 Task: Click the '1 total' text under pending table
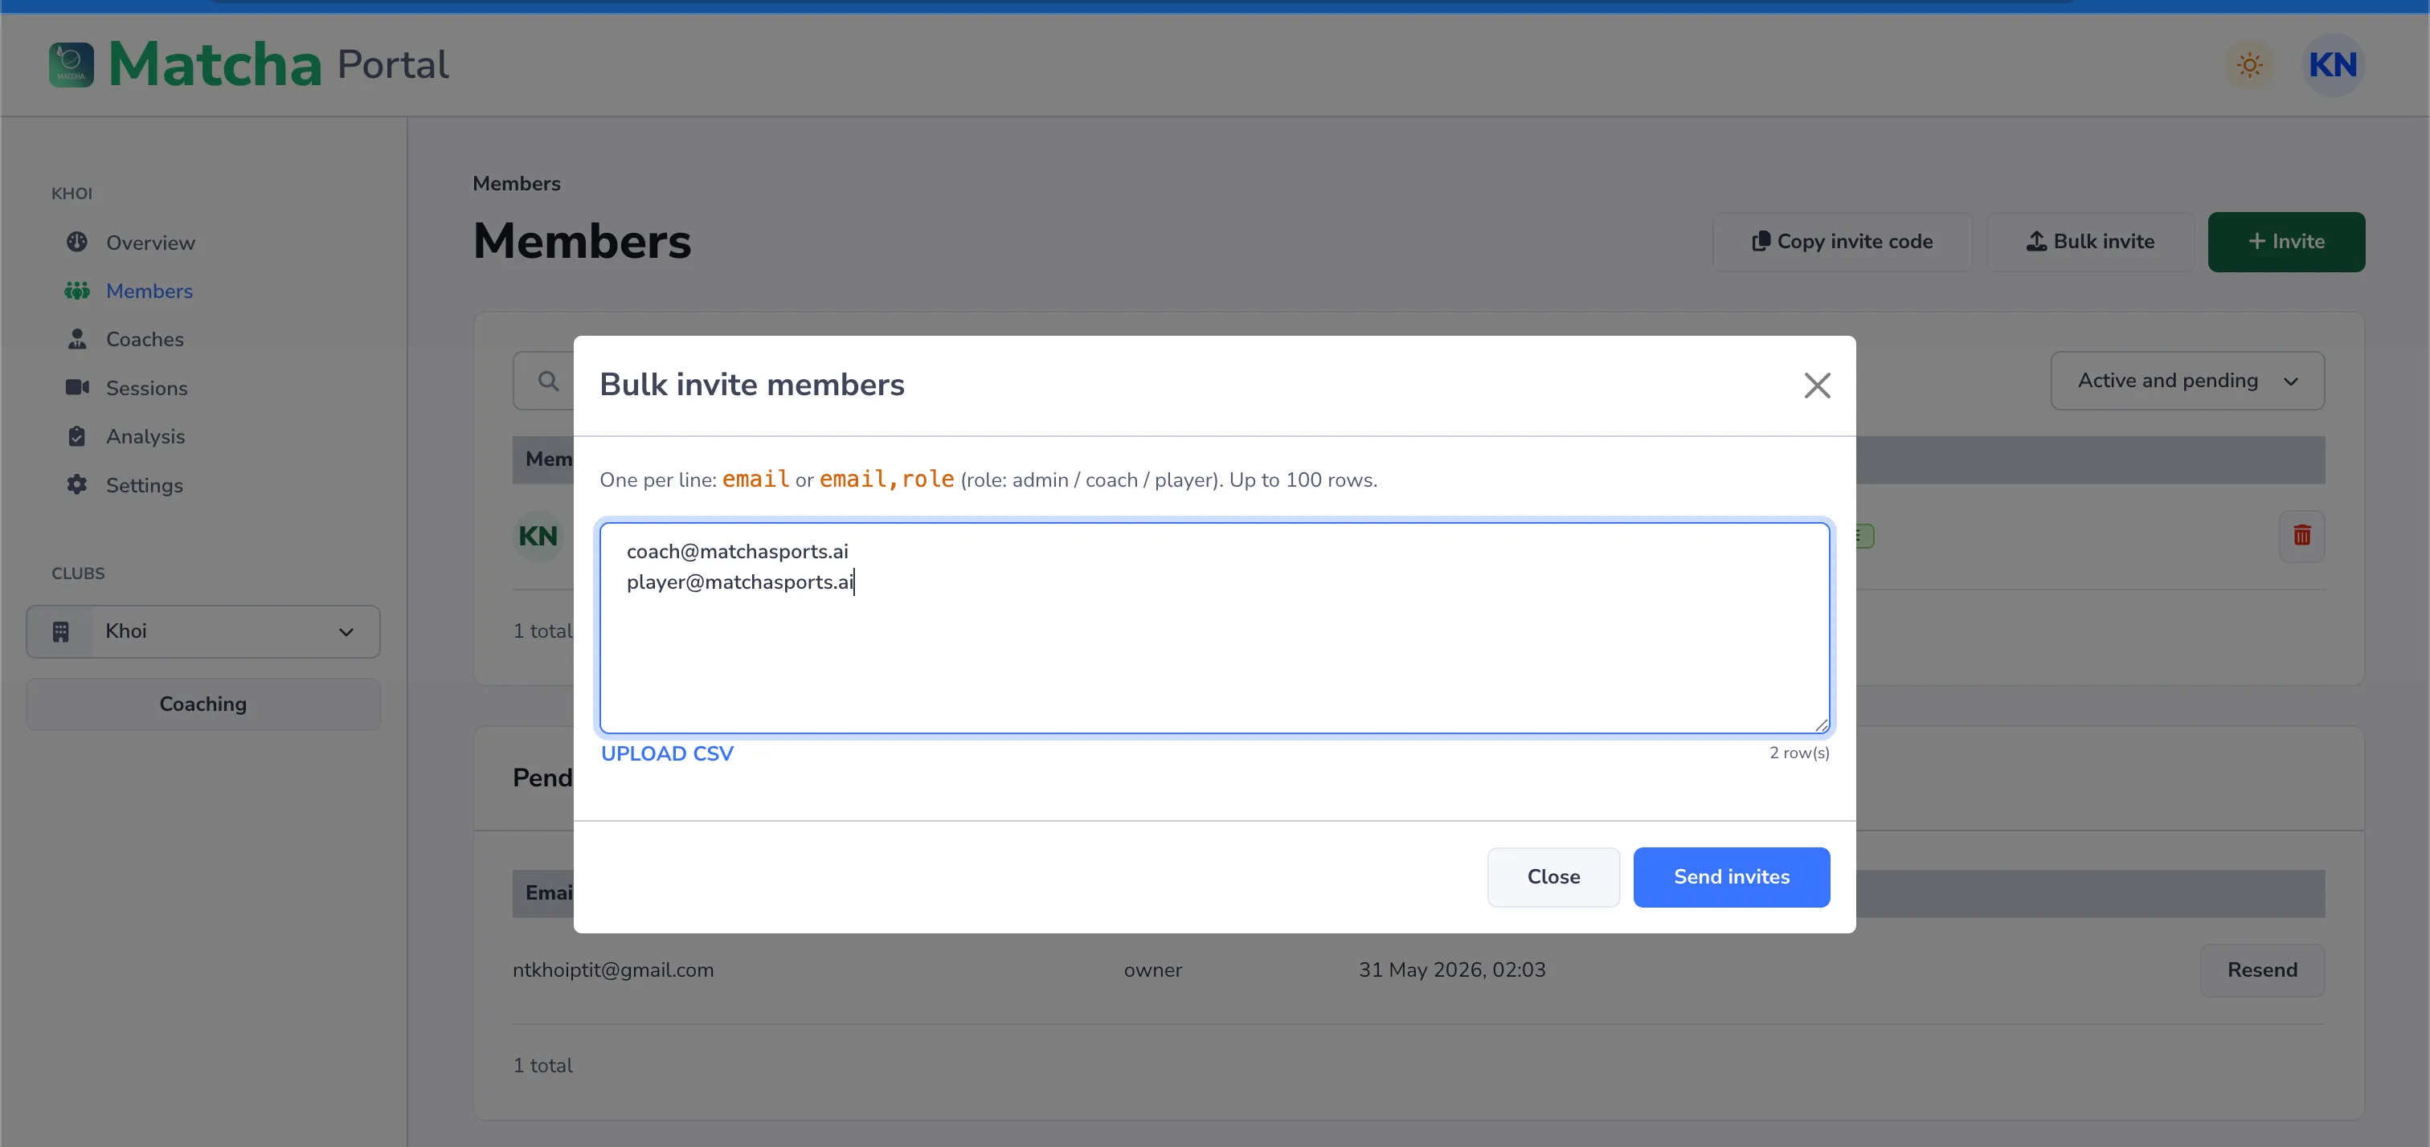[x=543, y=1065]
